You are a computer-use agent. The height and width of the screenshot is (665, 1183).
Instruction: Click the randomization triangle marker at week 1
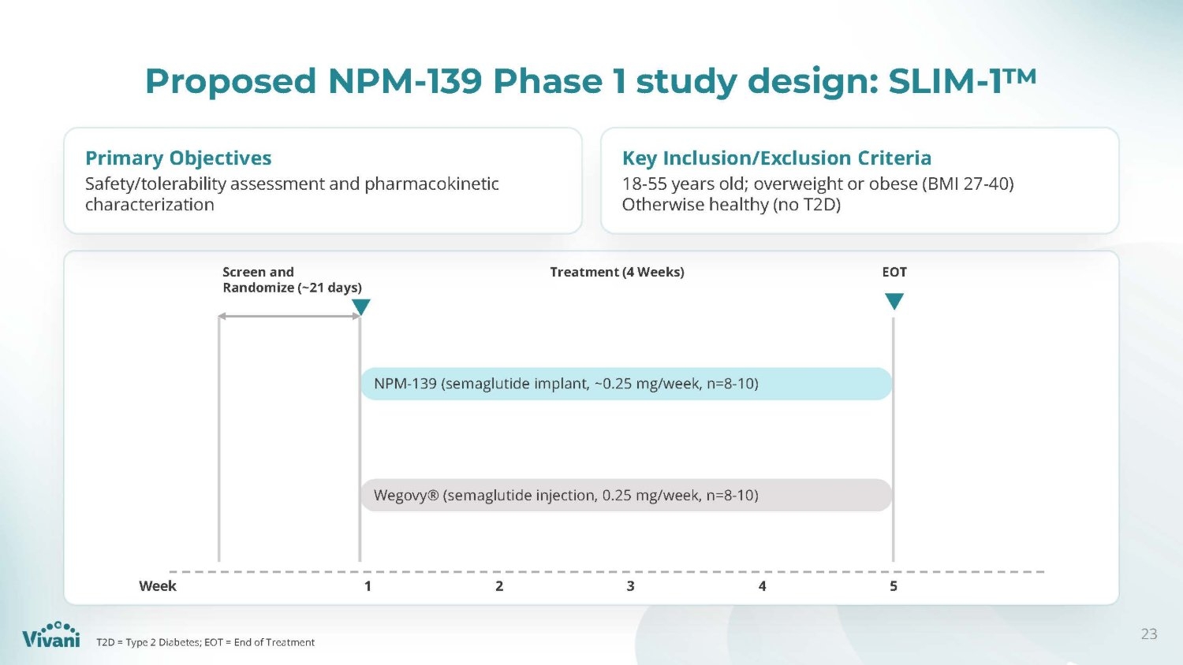tap(360, 307)
